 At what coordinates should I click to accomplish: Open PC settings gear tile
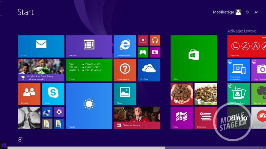[x=59, y=112]
